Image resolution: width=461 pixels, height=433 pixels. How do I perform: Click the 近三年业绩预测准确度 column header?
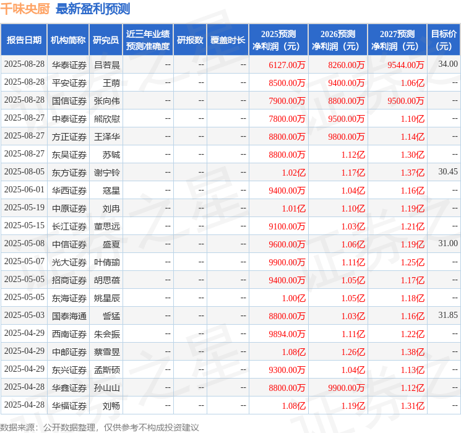(148, 40)
